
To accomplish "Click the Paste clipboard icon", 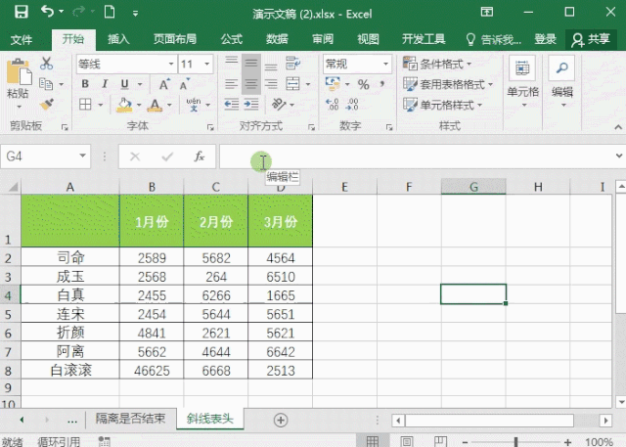I will 19,72.
